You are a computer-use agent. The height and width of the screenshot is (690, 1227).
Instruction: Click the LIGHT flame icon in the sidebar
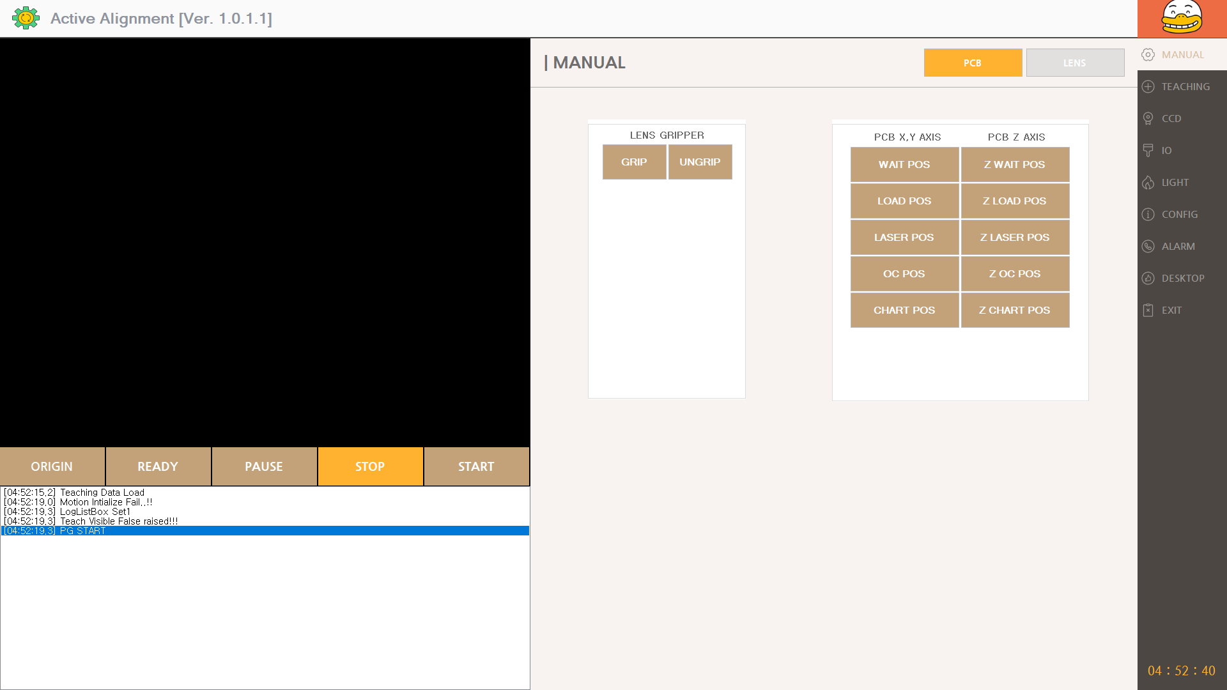coord(1148,183)
